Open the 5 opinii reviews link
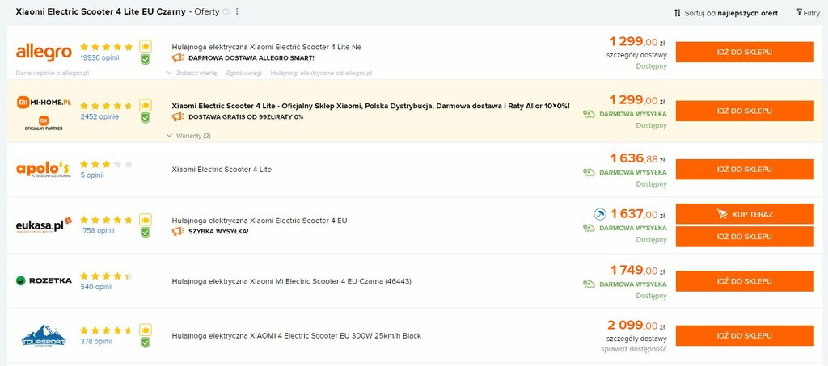This screenshot has height=366, width=828. [x=92, y=175]
